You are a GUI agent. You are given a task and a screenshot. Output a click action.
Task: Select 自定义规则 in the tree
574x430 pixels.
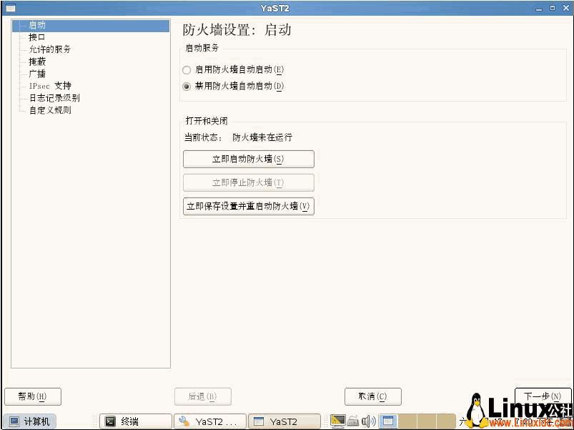point(50,110)
